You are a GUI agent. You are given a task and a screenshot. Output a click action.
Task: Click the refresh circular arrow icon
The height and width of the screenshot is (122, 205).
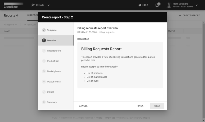click(25, 25)
